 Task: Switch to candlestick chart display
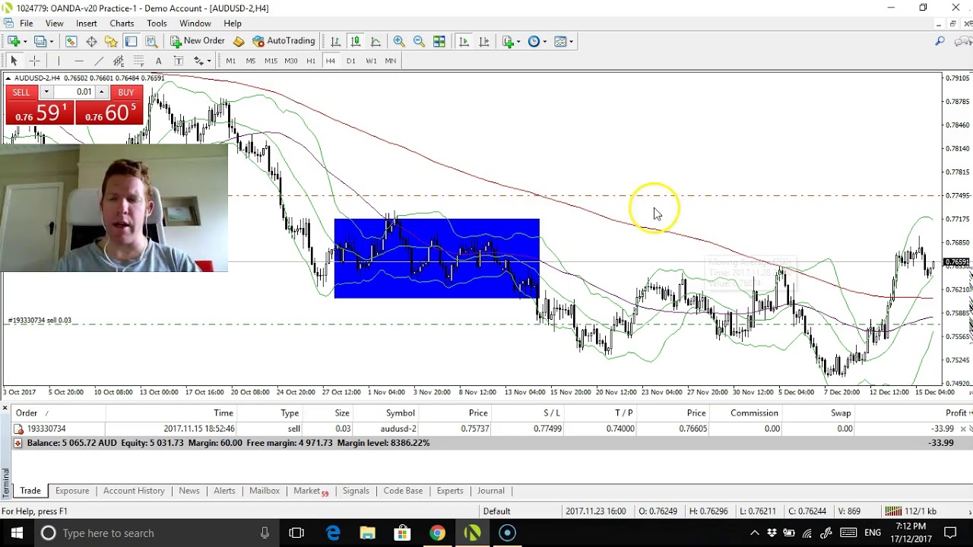pos(355,41)
